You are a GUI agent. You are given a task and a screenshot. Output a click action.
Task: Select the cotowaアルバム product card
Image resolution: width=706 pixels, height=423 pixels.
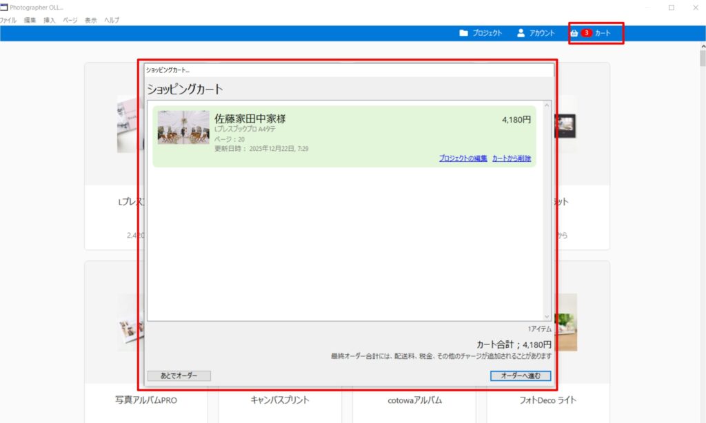click(x=414, y=400)
